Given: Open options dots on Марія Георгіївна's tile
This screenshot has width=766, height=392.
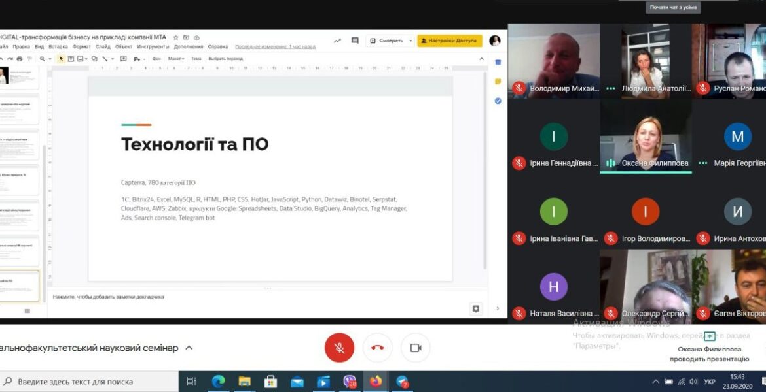Looking at the screenshot, I should point(702,163).
